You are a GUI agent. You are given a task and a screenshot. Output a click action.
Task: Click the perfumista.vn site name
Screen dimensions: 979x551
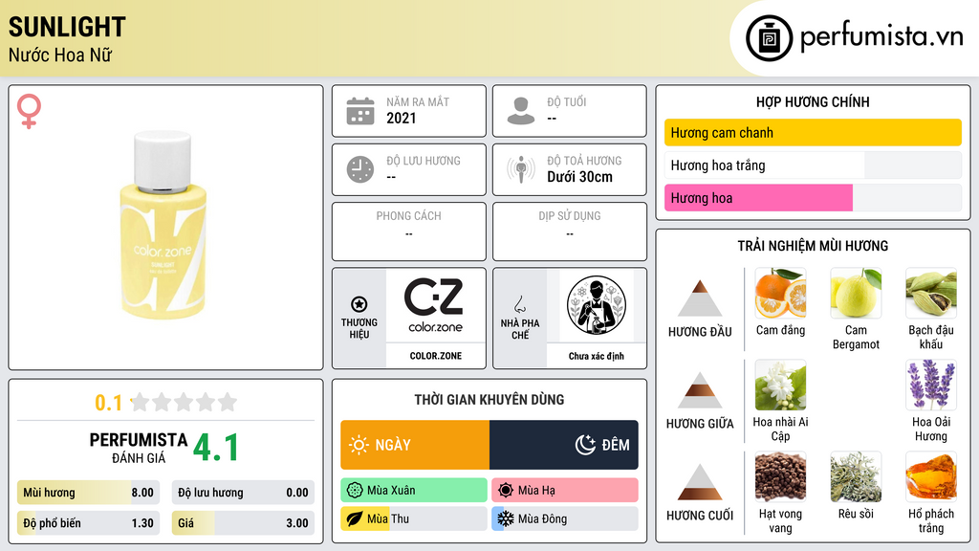pyautogui.click(x=881, y=37)
